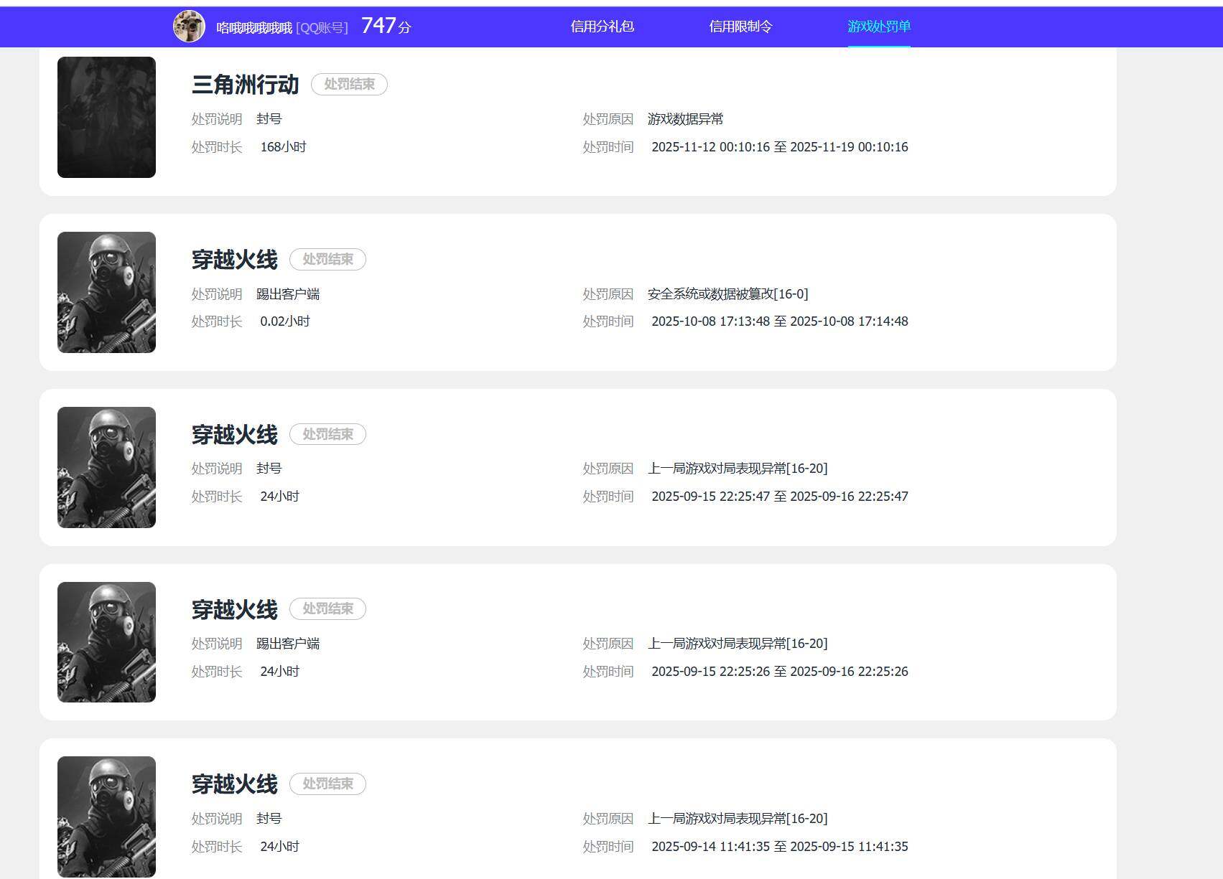Click the user avatar in the header
Screen dimensions: 1223x879
pyautogui.click(x=189, y=27)
